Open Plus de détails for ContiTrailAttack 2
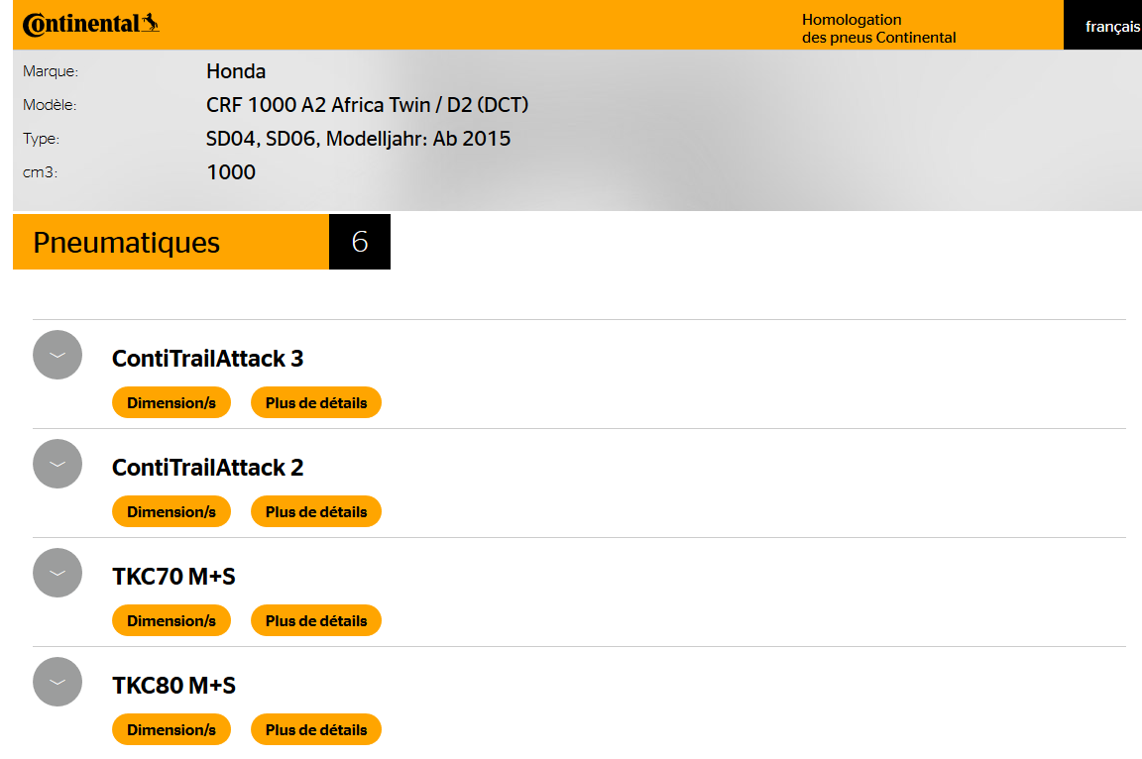The width and height of the screenshot is (1142, 759). coord(316,512)
